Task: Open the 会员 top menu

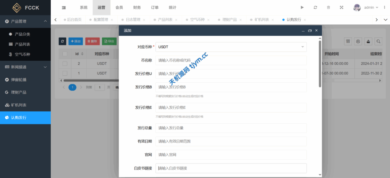Action: pos(119,8)
